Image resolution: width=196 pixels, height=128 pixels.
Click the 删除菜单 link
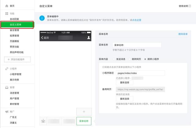tap(183, 34)
